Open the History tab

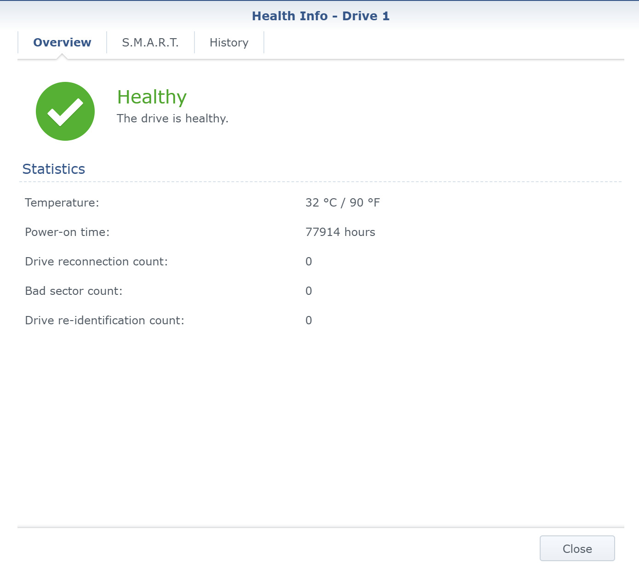pyautogui.click(x=229, y=42)
